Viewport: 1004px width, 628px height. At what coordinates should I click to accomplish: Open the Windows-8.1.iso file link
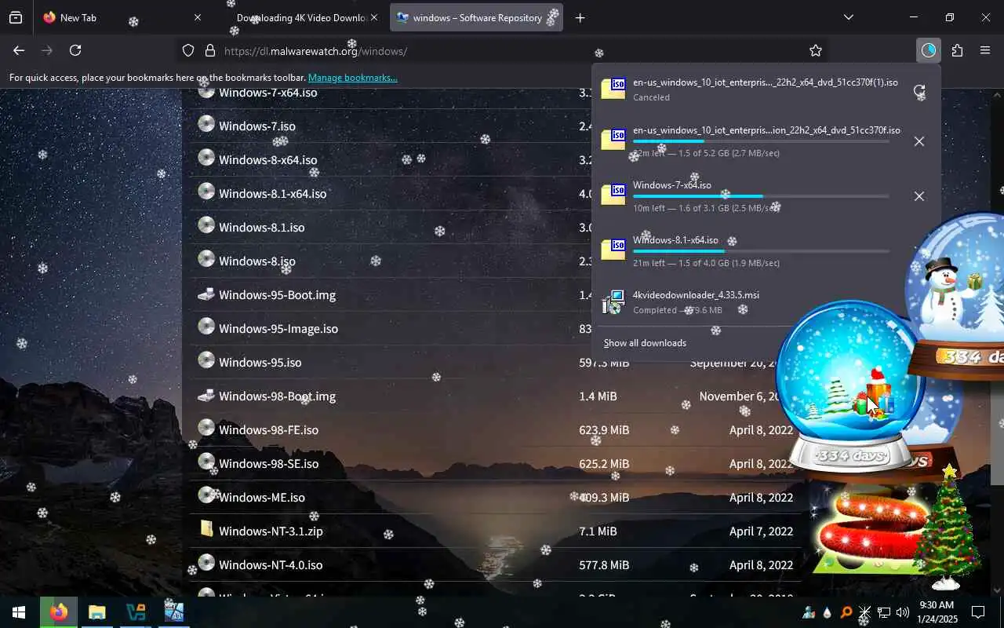[262, 227]
